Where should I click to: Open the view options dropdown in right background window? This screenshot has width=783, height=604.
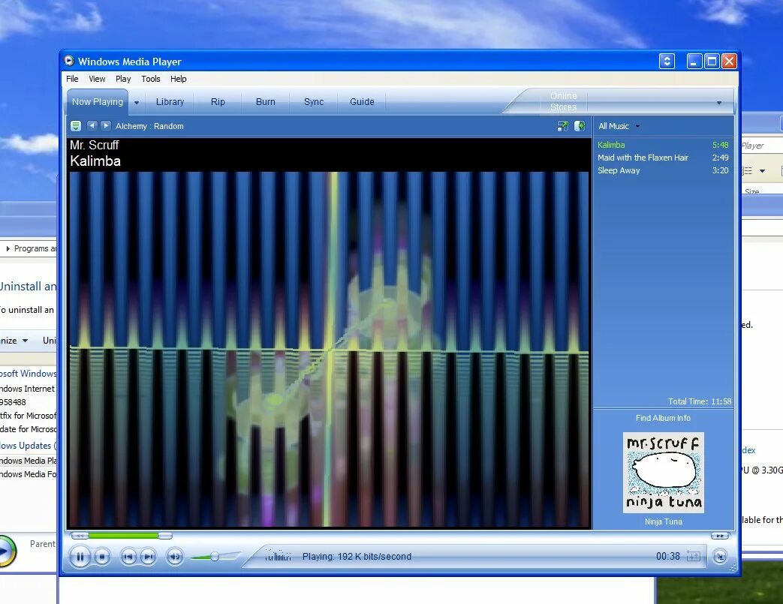pos(762,171)
